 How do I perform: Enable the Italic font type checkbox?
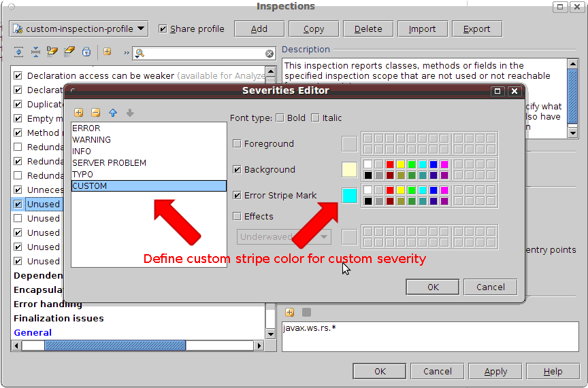click(315, 118)
